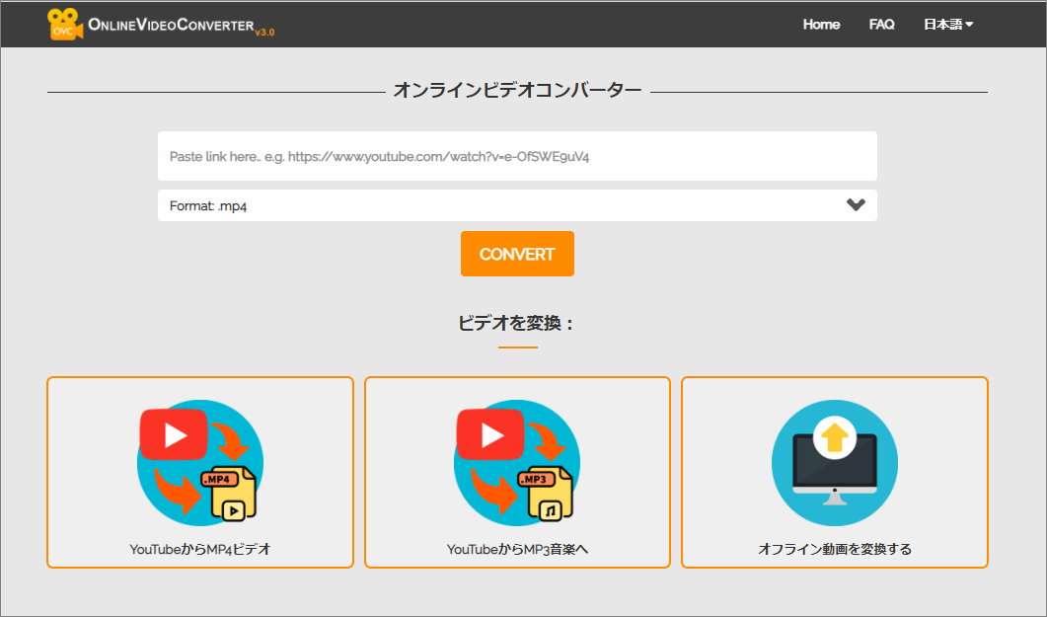1047x617 pixels.
Task: Click the オンラインビデオコンバーター heading text
Action: click(x=517, y=90)
